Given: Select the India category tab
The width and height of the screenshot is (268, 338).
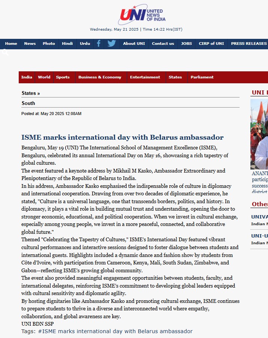Looking at the screenshot, I should click(27, 77).
